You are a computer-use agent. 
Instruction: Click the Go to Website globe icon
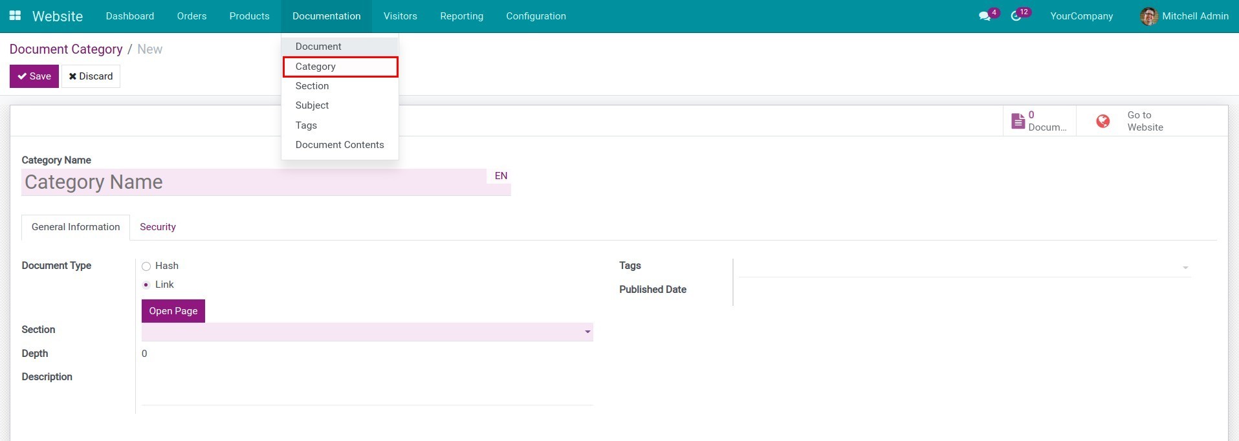(x=1102, y=121)
